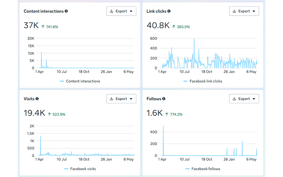Click the 600 peak in Link clicks chart
The height and width of the screenshot is (177, 283).
(194, 39)
